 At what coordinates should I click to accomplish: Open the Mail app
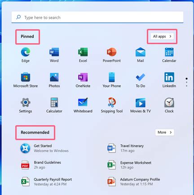point(141,55)
